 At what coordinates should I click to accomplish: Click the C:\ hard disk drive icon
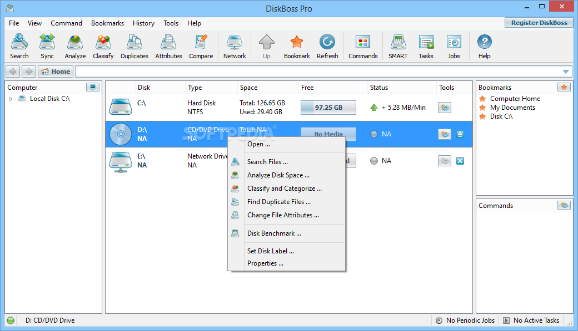121,107
